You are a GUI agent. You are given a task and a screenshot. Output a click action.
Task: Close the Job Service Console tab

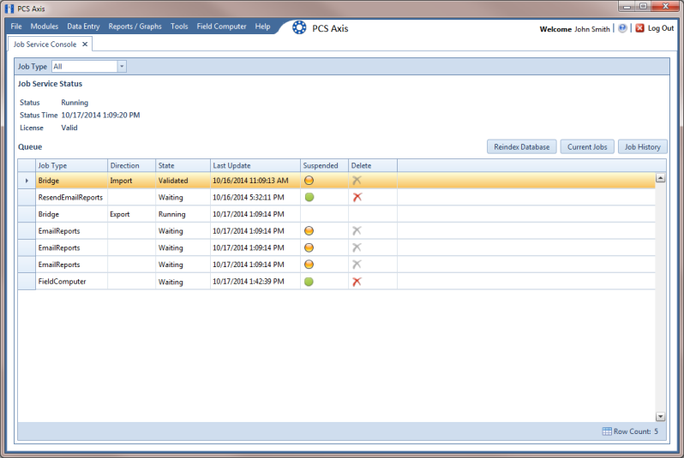click(x=85, y=44)
